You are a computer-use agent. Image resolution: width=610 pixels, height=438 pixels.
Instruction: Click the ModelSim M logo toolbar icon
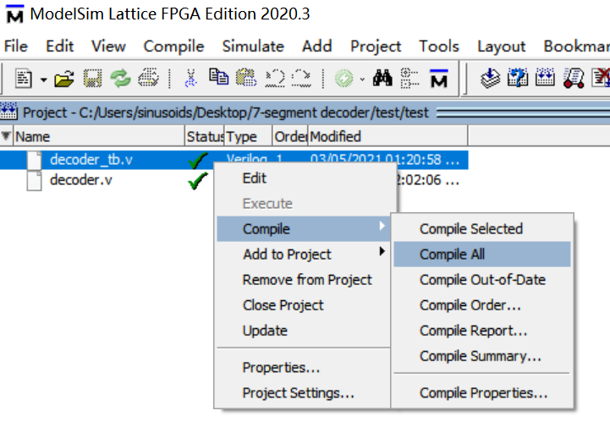439,78
